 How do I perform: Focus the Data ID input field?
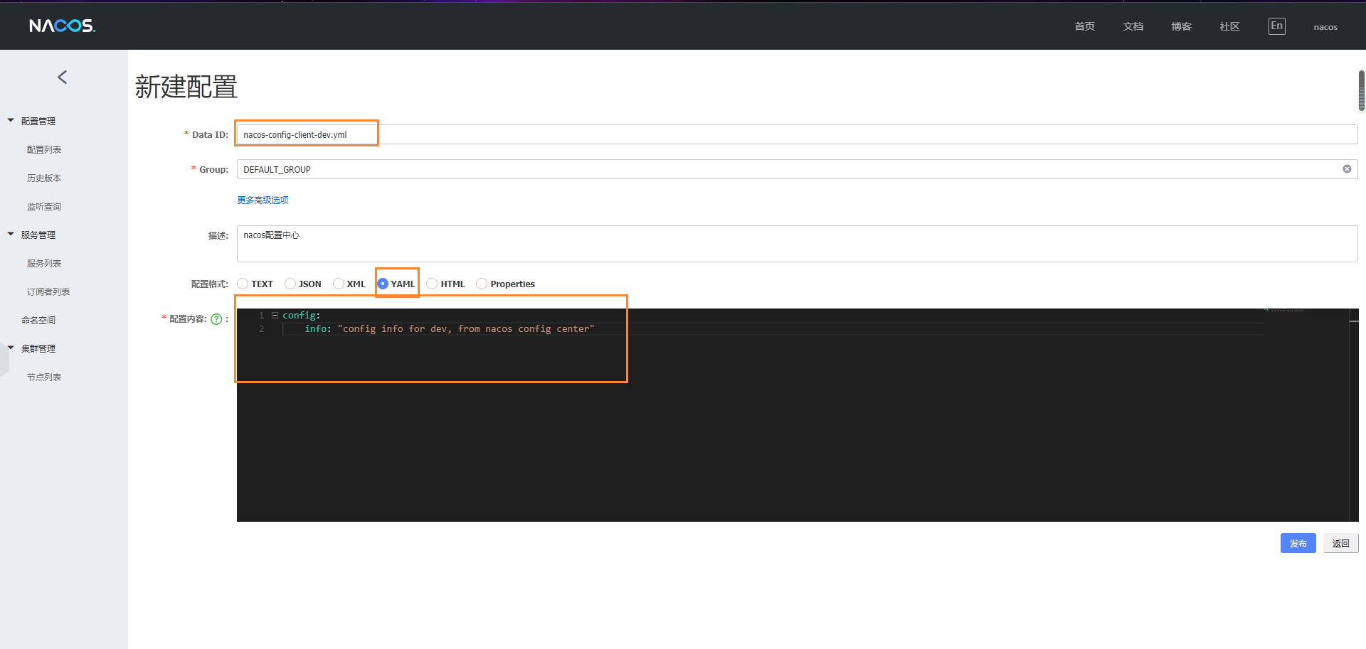(797, 134)
